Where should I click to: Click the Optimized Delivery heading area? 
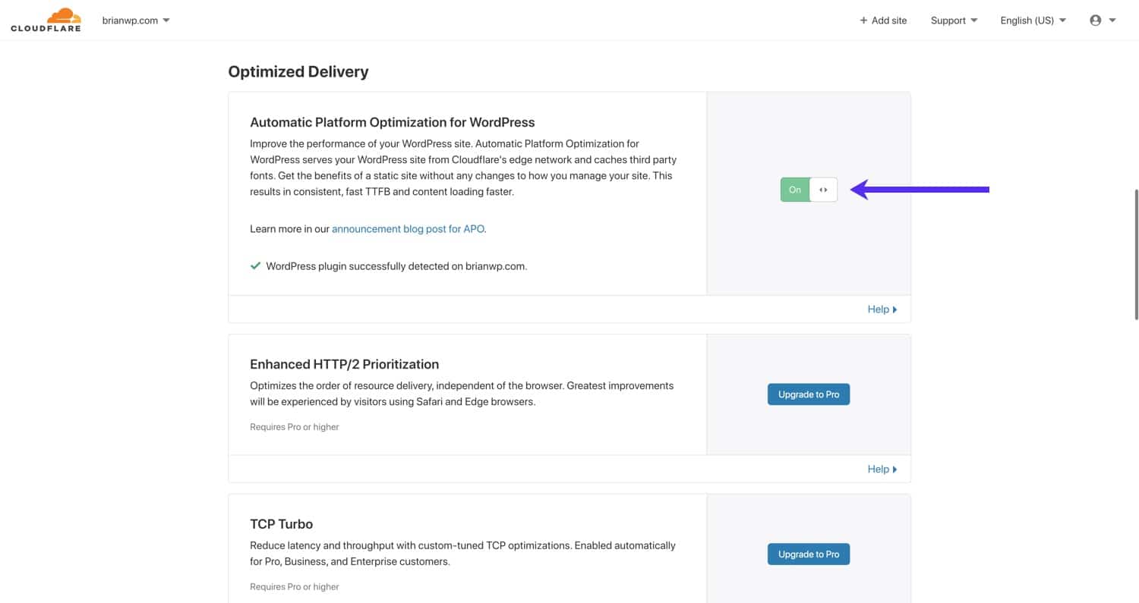click(298, 71)
